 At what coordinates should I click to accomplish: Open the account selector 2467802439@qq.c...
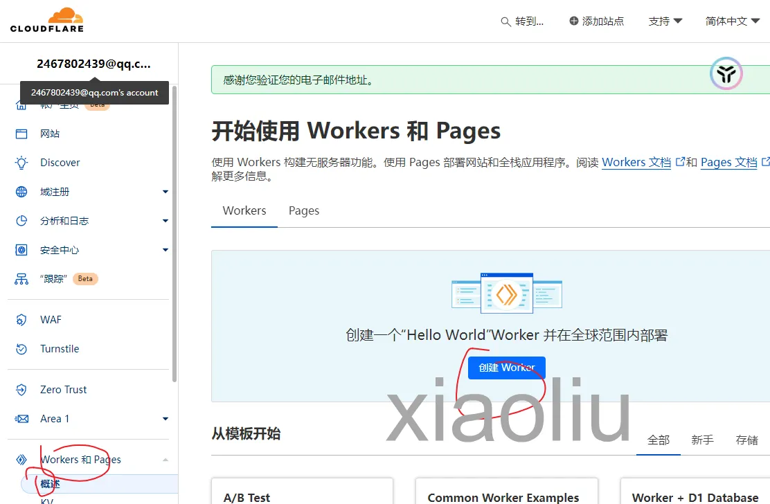(93, 64)
